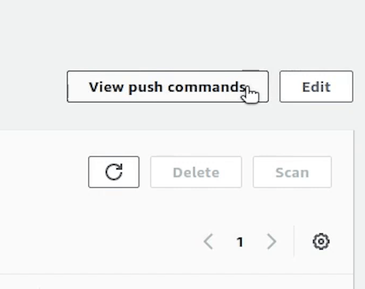This screenshot has height=289, width=365.
Task: Click the current page indicator 1
Action: [240, 242]
